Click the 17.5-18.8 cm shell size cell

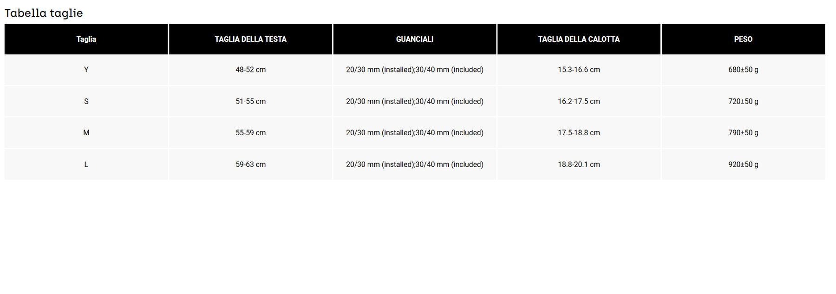(579, 133)
